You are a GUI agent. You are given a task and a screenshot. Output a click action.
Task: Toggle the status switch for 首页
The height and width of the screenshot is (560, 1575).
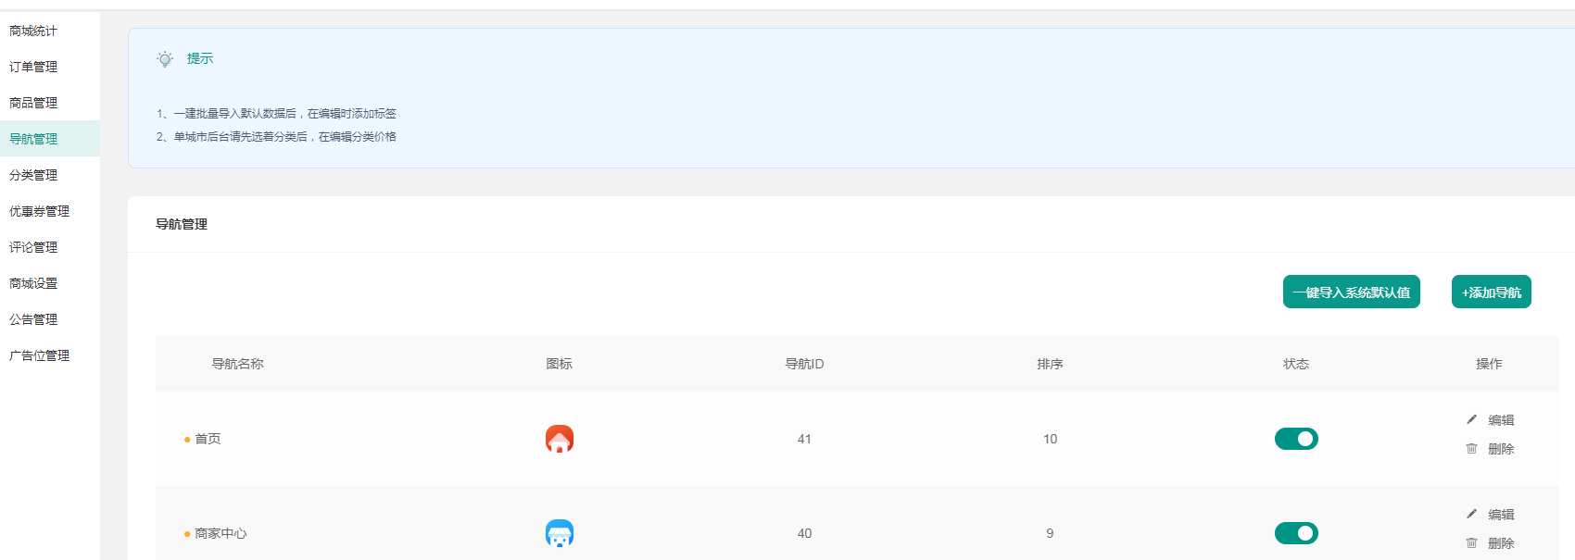1296,439
